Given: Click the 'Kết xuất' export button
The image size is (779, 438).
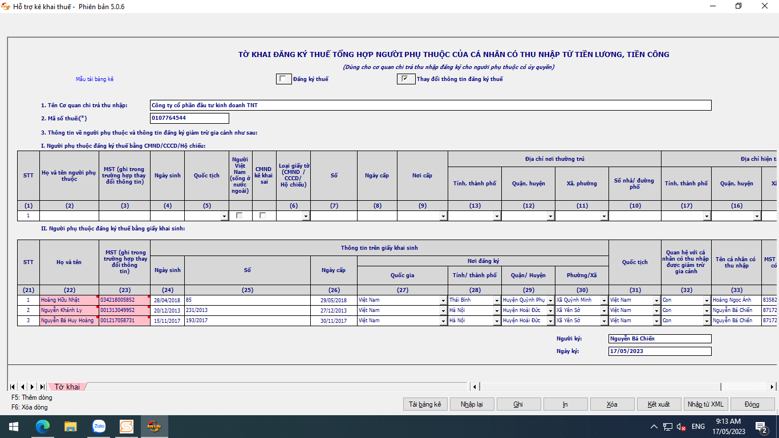Looking at the screenshot, I should pyautogui.click(x=659, y=404).
